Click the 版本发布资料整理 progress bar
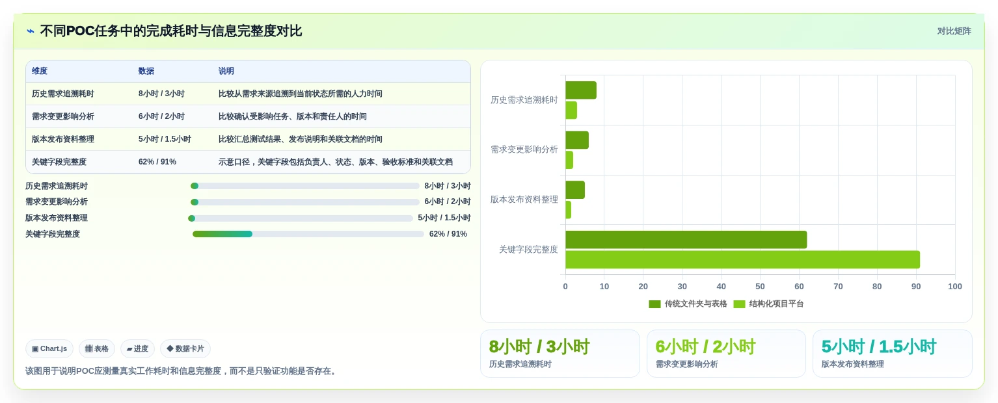 point(301,218)
